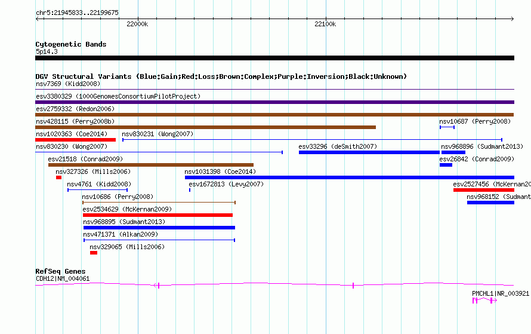Select the blue esv26842 Conrad2009 gain block
This screenshot has height=334, width=531.
point(446,165)
